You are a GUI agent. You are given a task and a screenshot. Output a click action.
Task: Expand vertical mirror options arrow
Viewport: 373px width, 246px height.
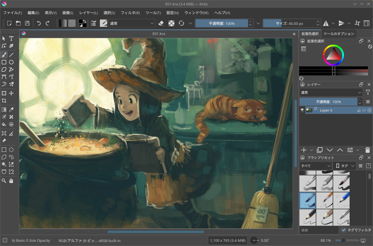[x=349, y=23]
